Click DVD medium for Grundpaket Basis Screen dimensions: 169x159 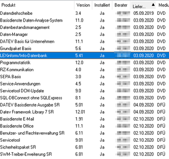click(161, 49)
